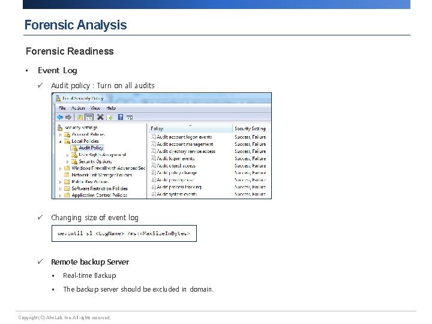This screenshot has width=432, height=324.
Task: Click the Forward arrow in the toolbar
Action: click(68, 118)
